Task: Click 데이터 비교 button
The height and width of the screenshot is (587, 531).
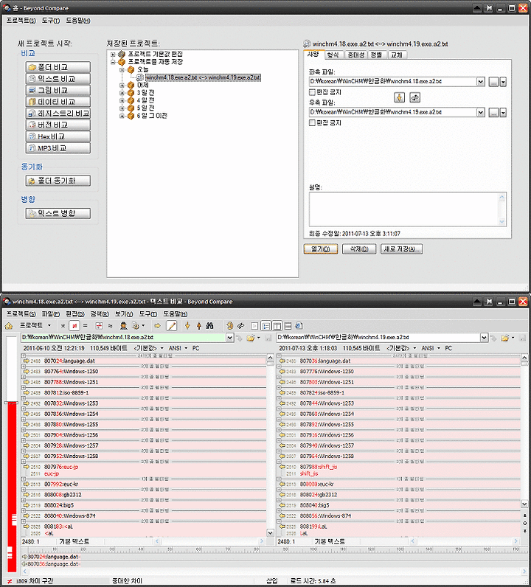Action: pos(58,102)
